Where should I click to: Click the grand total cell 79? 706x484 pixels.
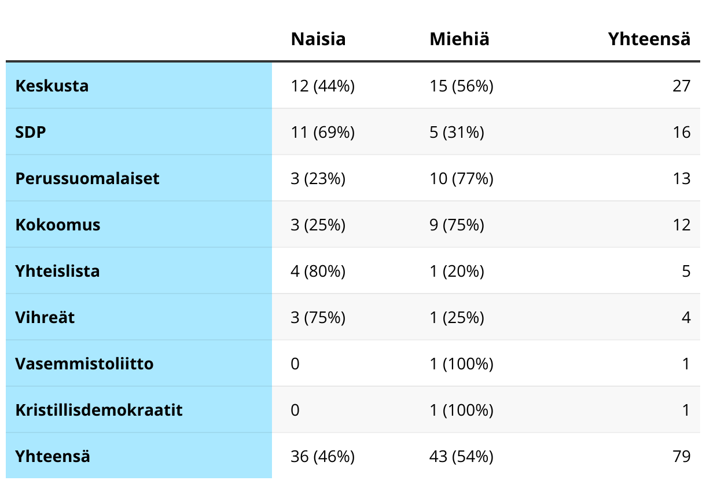[681, 456]
